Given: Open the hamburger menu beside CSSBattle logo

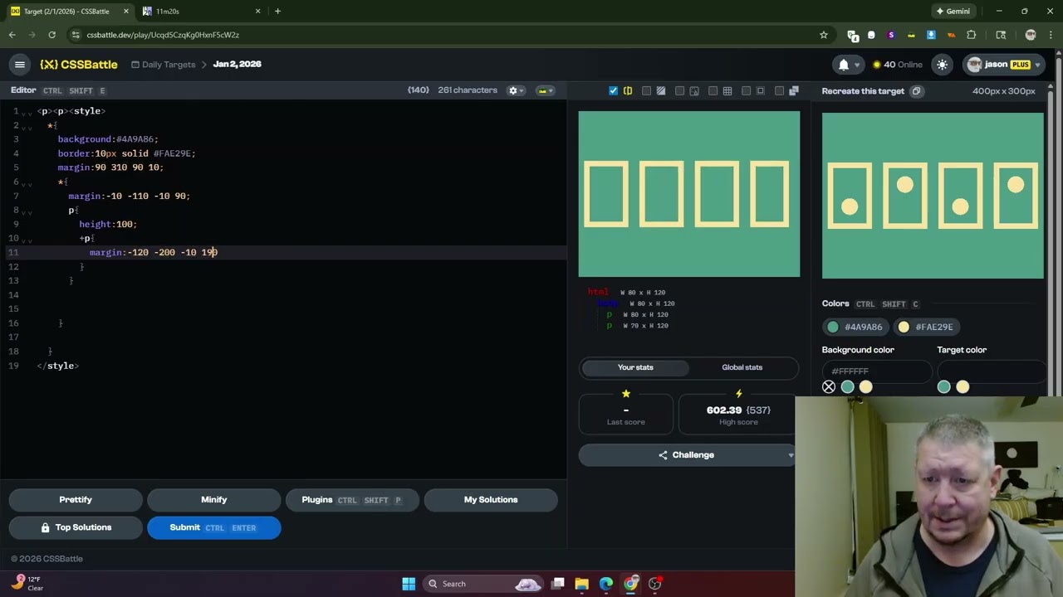Looking at the screenshot, I should tap(20, 65).
